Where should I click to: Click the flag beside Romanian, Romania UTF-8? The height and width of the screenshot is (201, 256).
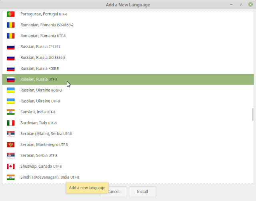(11, 36)
